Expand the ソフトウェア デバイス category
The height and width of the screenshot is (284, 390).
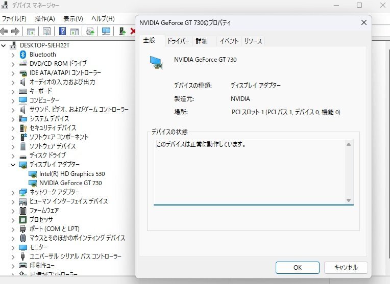13,147
